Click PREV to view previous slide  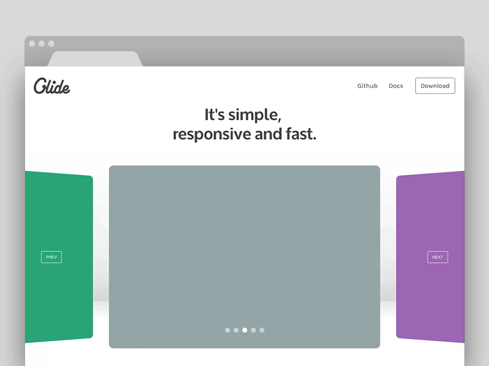[x=51, y=257]
